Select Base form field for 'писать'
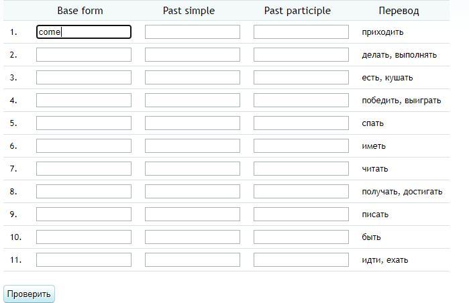469x303 pixels. [84, 215]
